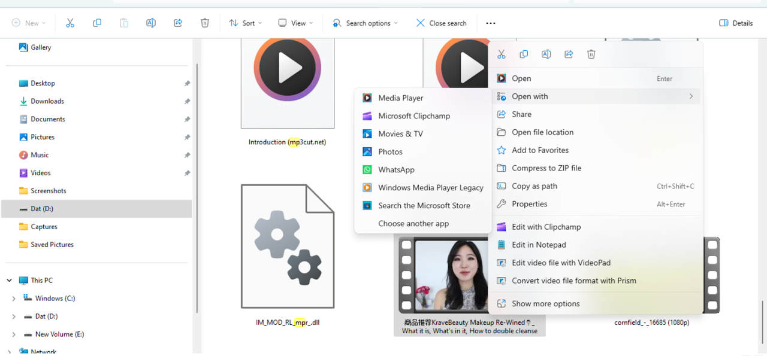Open the Captures folder in sidebar
The image size is (767, 356).
[x=96, y=227]
